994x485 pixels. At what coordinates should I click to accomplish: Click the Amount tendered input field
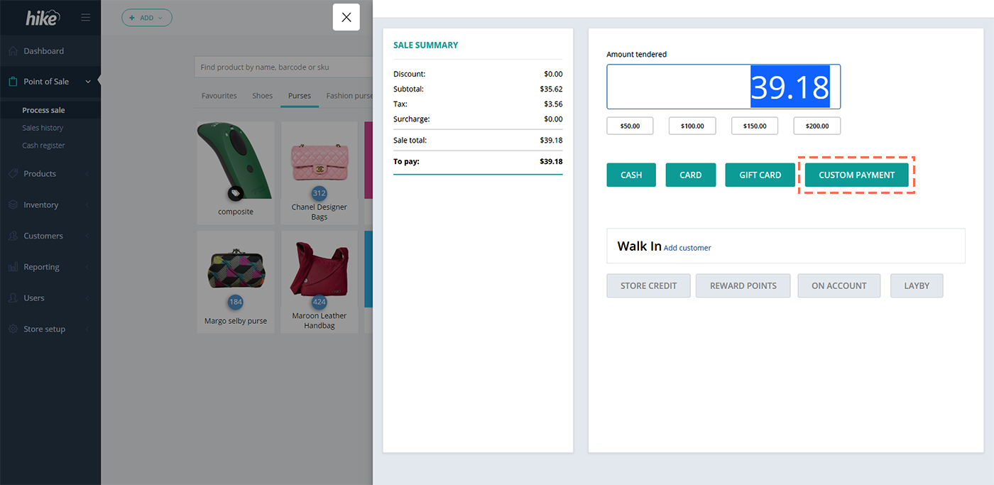723,87
